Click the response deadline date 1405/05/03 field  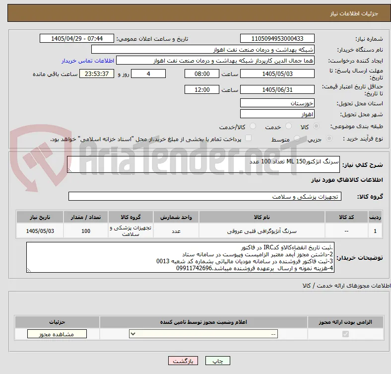pos(277,74)
